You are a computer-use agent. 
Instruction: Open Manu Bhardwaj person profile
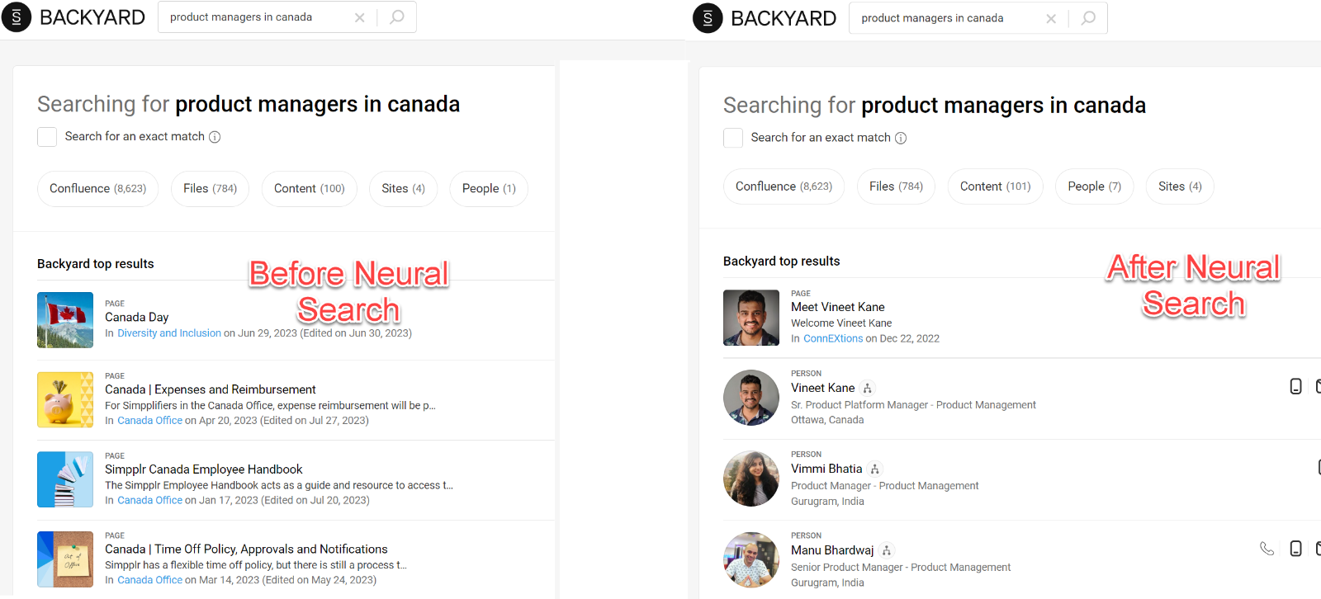(832, 550)
